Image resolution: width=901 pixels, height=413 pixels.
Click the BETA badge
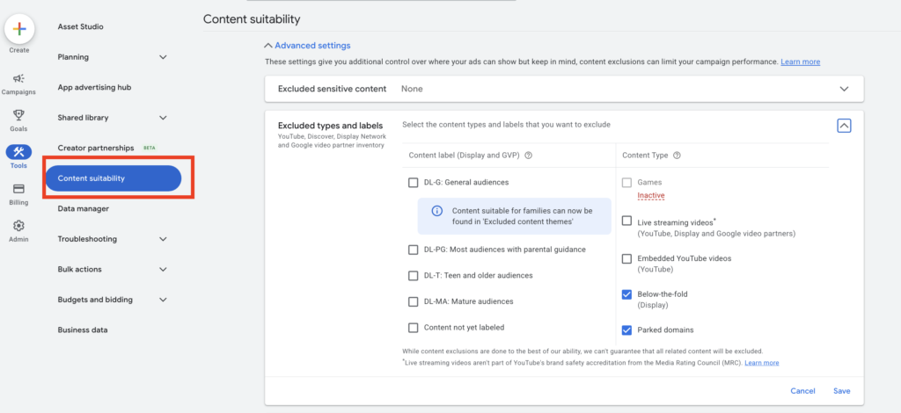click(x=149, y=148)
